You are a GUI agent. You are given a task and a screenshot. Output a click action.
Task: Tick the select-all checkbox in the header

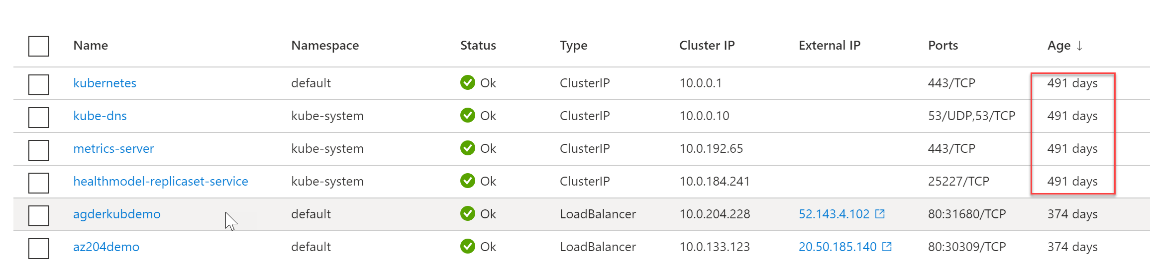pos(39,46)
